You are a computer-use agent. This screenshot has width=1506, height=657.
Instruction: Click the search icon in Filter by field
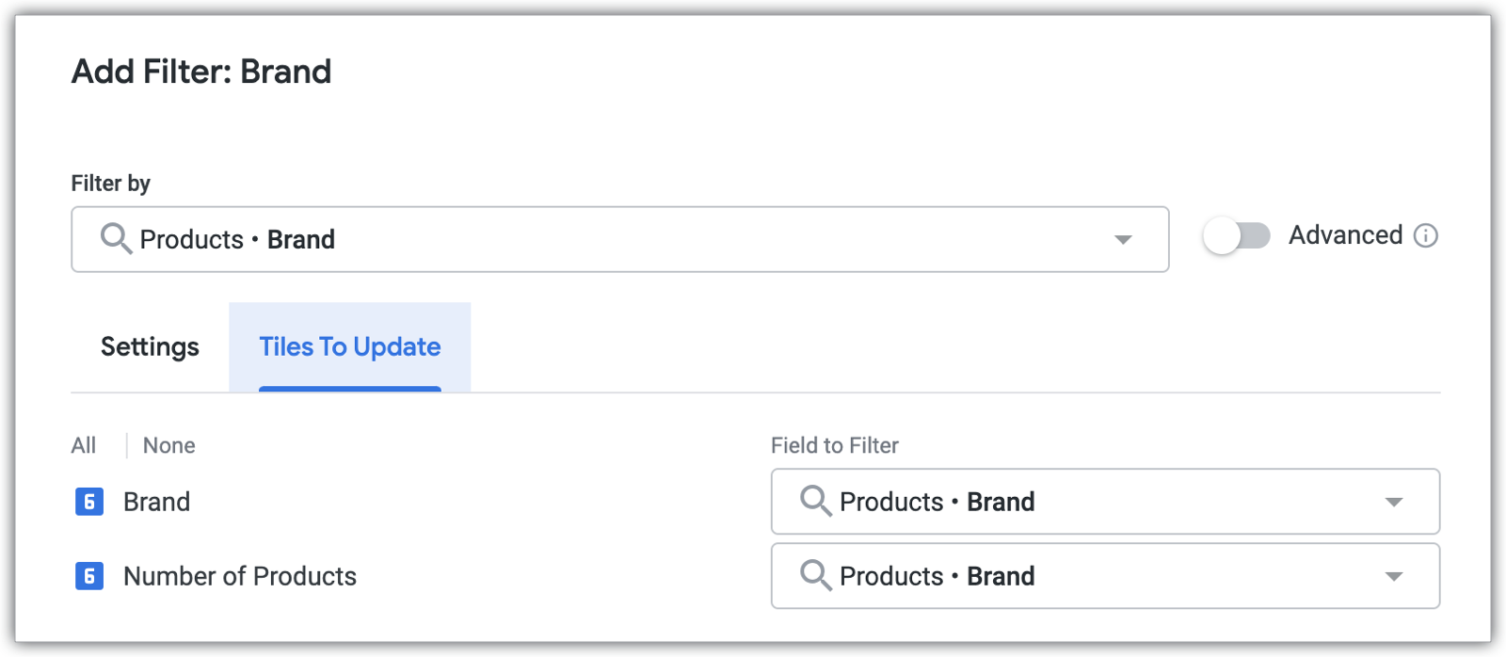[116, 239]
